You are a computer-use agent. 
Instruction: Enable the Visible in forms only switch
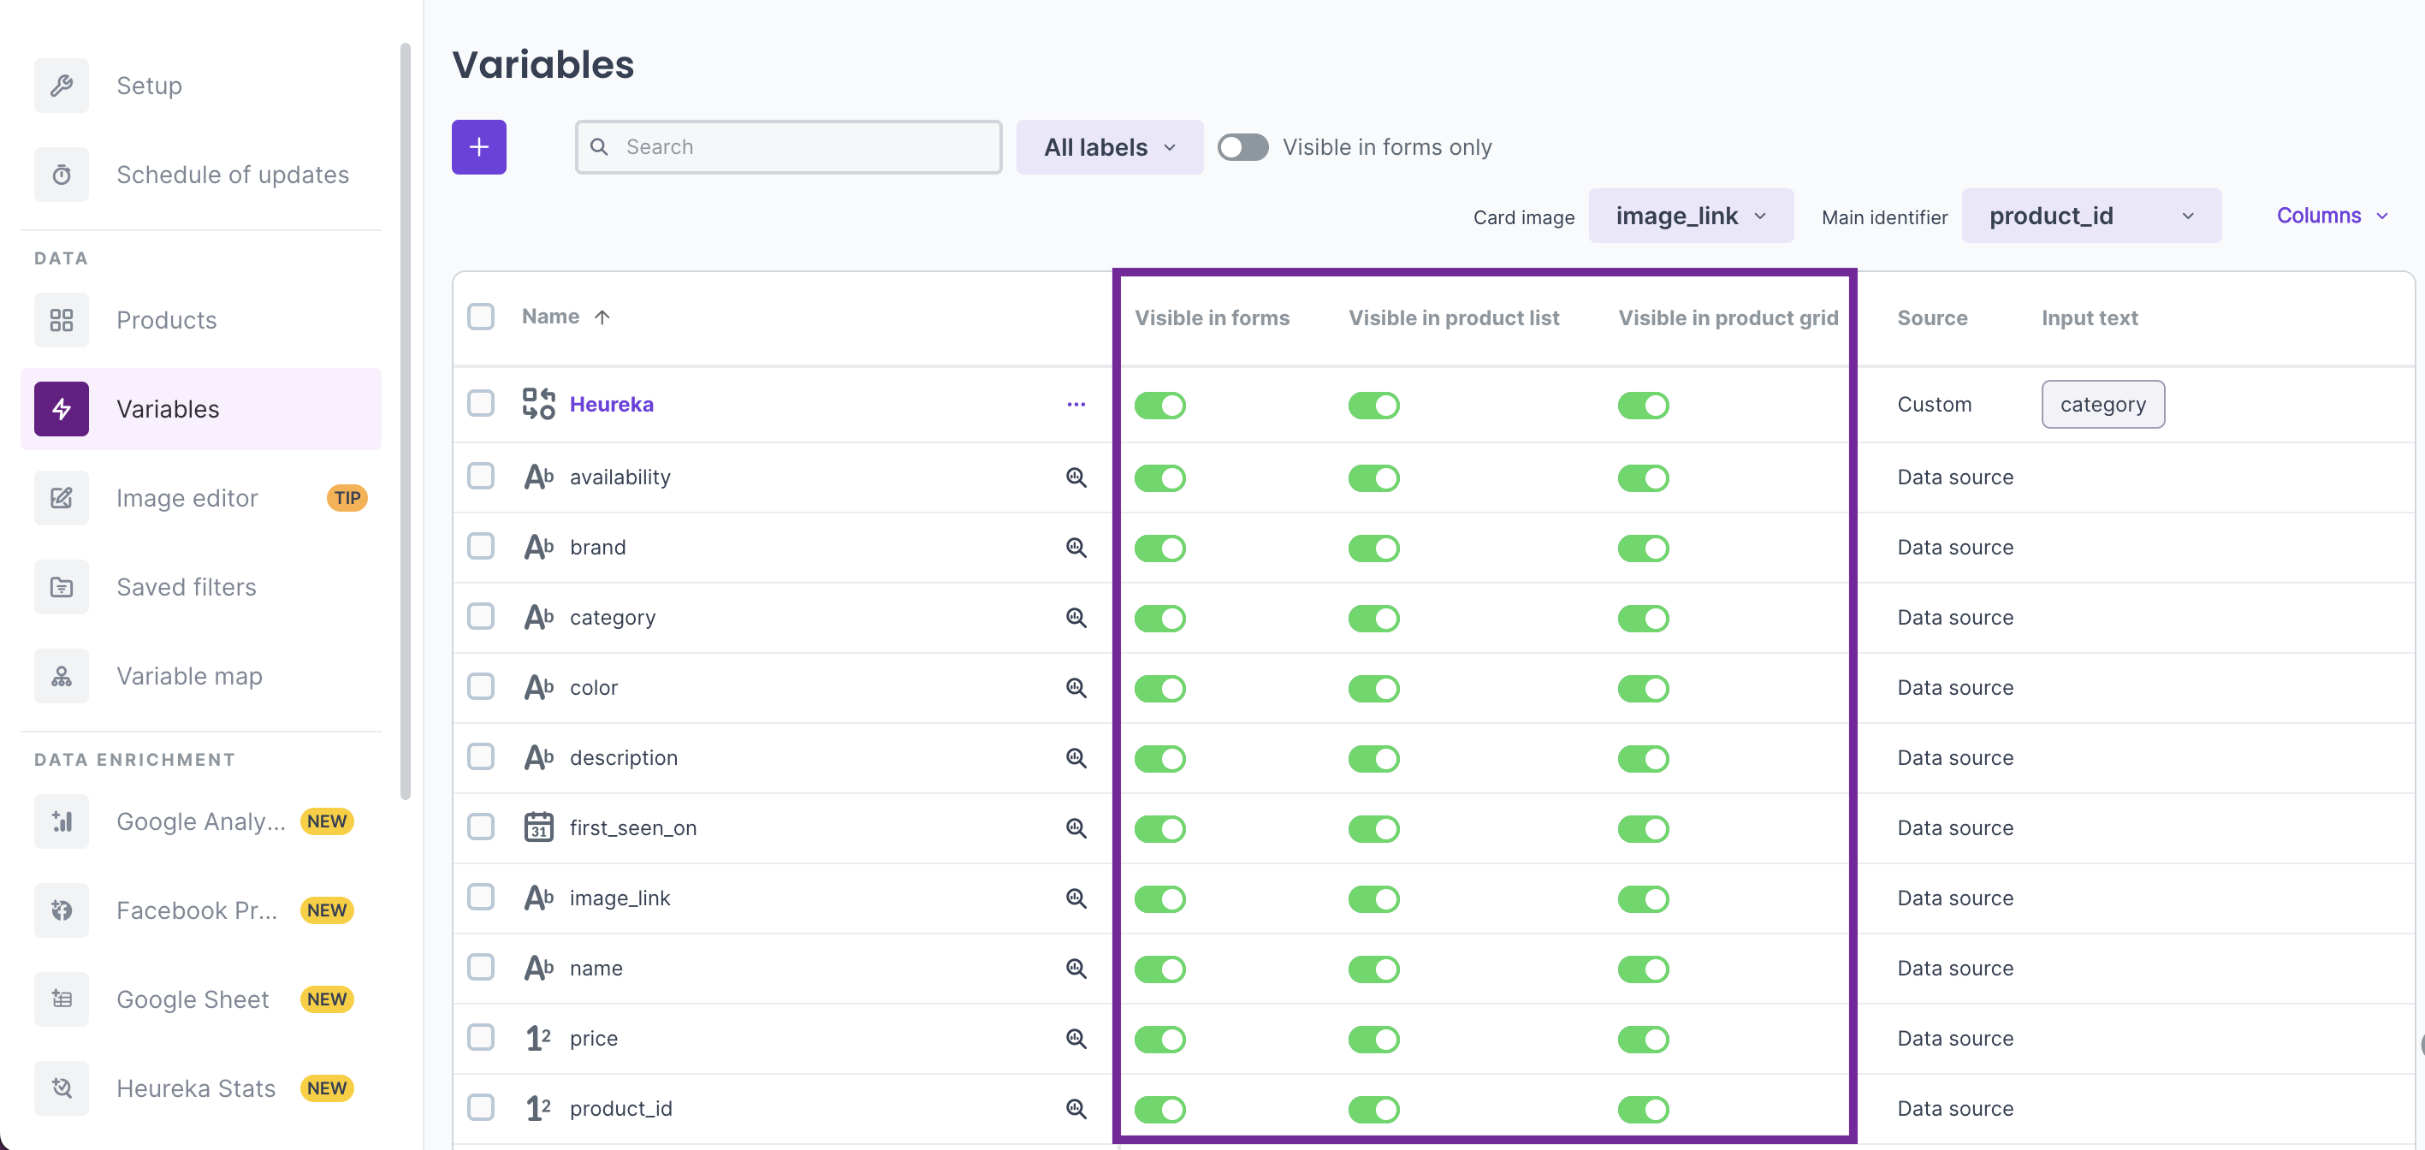[x=1242, y=147]
